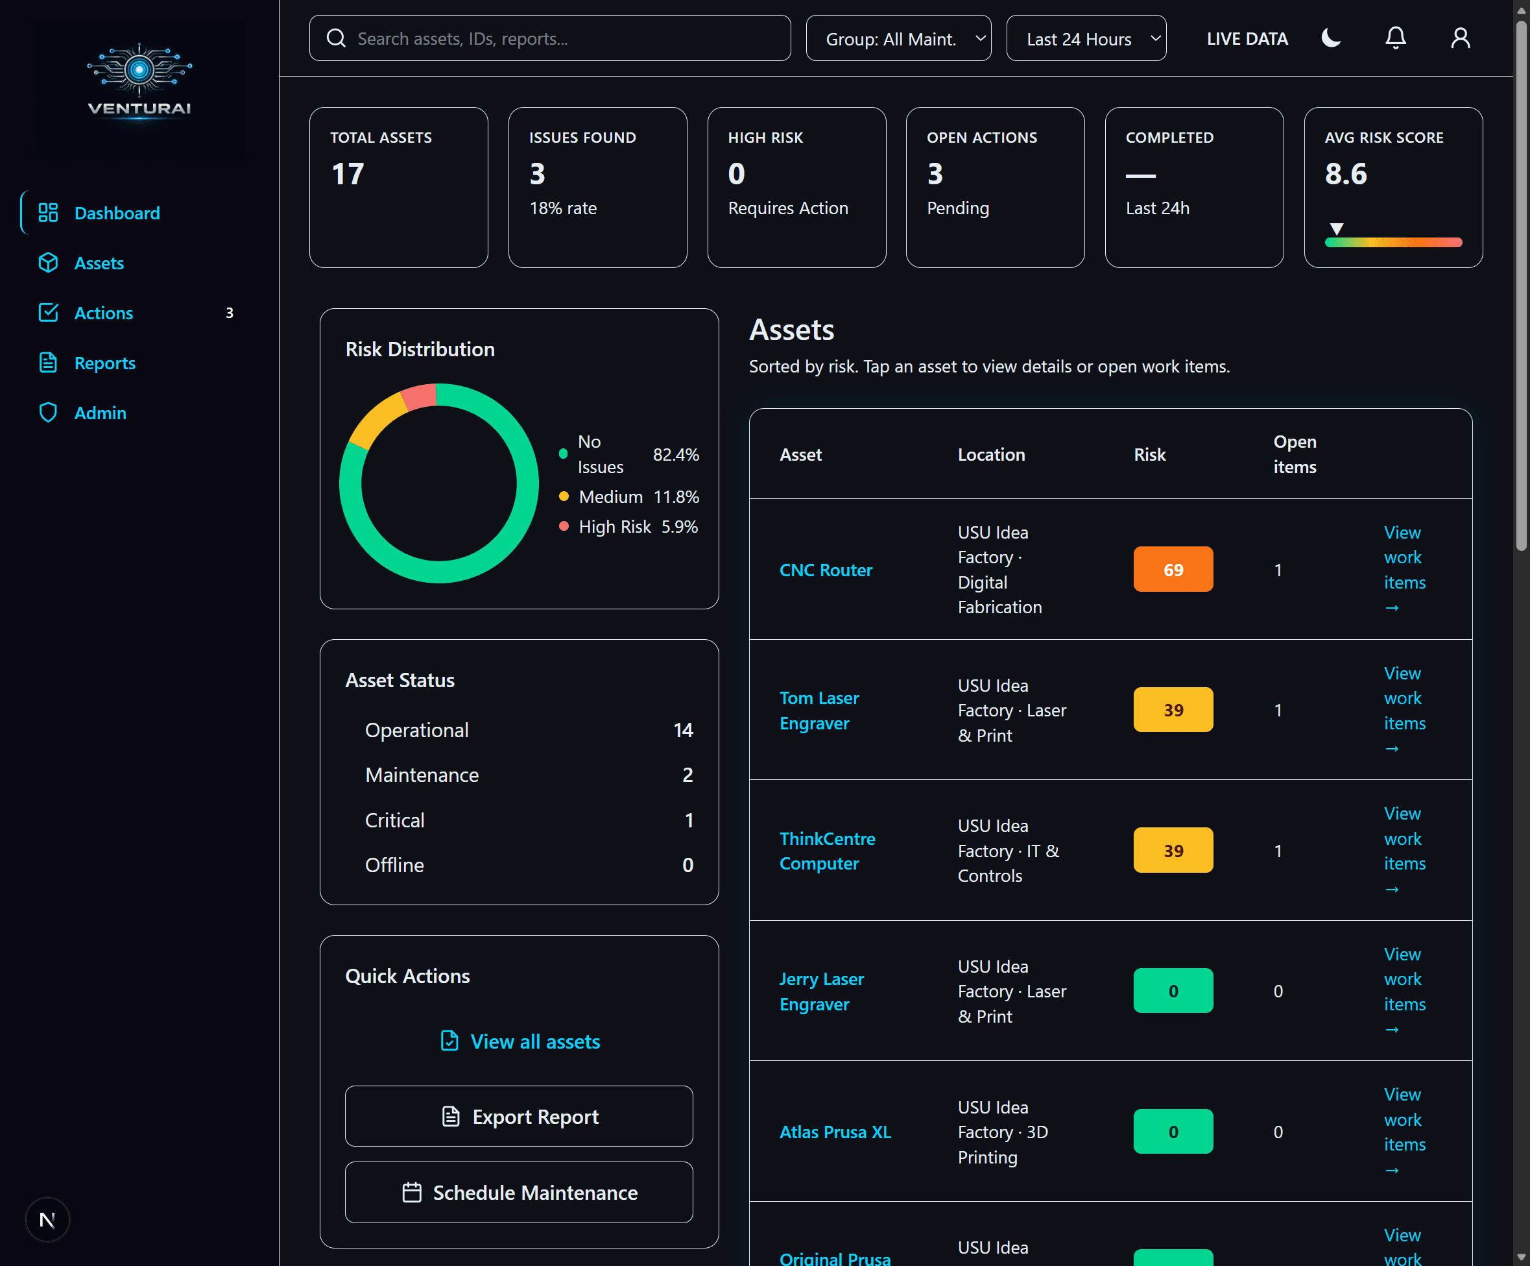This screenshot has height=1266, width=1530.
Task: View work items for Atlas Prusa XL
Action: tap(1404, 1131)
